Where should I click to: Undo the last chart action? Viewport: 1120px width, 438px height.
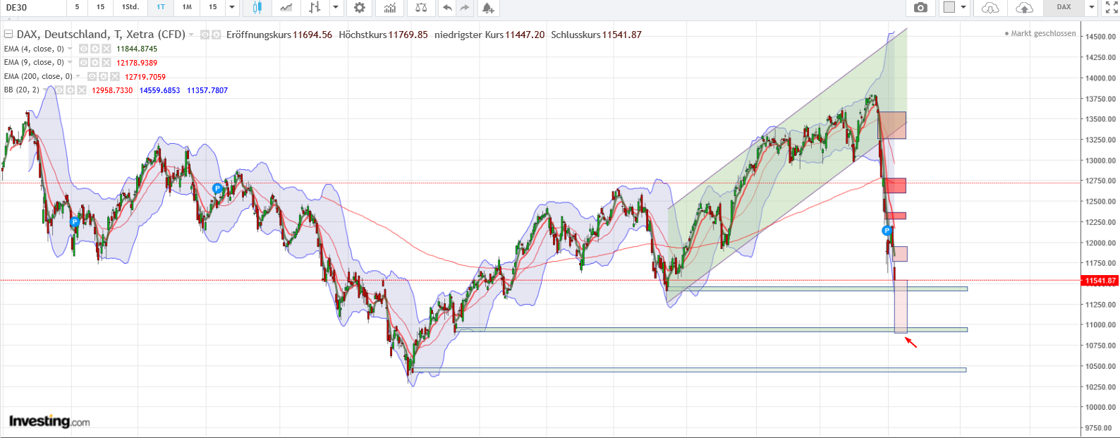447,8
